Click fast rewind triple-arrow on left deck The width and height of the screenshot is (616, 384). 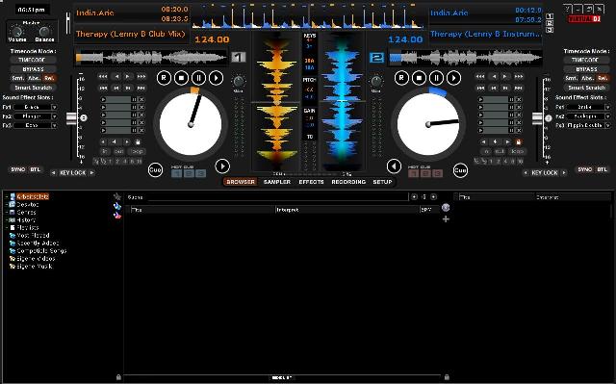103,76
